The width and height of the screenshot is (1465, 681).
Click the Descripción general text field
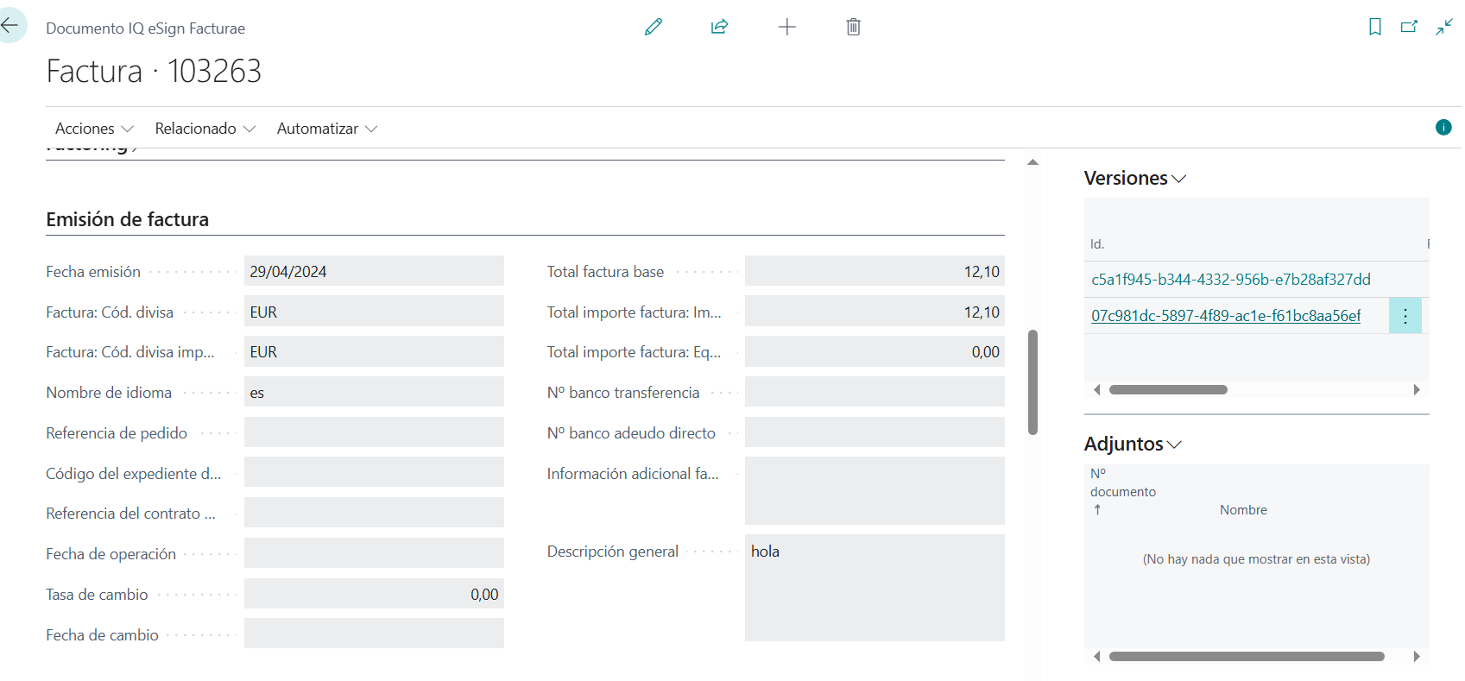(874, 587)
